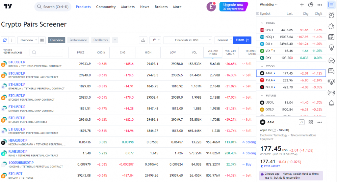
Task: Add a symbol to the watchlist
Action: point(302,5)
